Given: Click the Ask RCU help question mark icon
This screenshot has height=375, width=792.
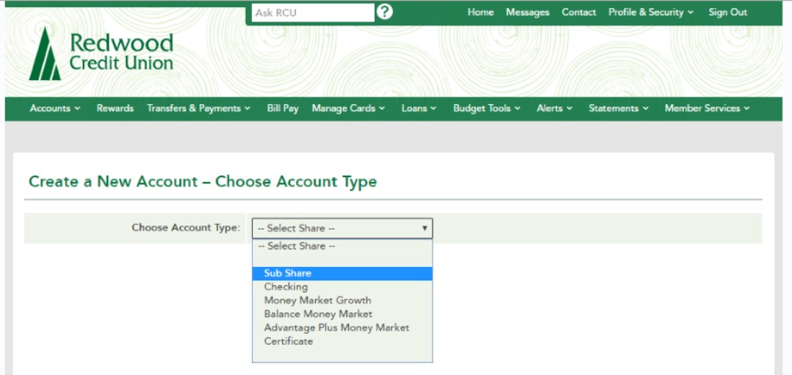Looking at the screenshot, I should coord(384,12).
